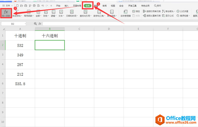198x127 pixels.
Task: Click cell A3 with value 349
Action: [x=20, y=55]
